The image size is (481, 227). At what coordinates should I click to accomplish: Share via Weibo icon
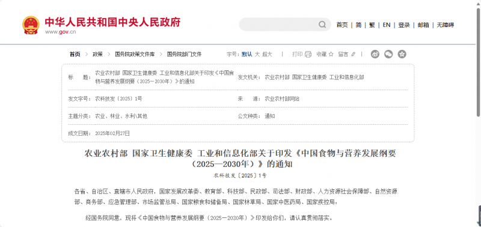[x=375, y=54]
